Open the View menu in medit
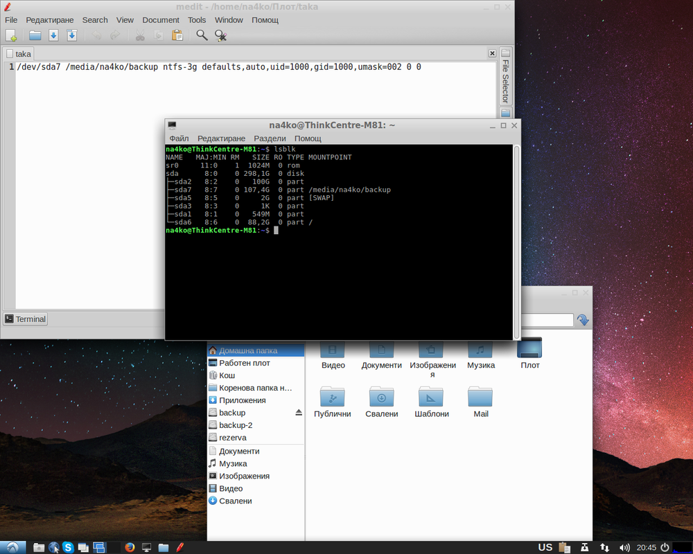 coord(125,20)
